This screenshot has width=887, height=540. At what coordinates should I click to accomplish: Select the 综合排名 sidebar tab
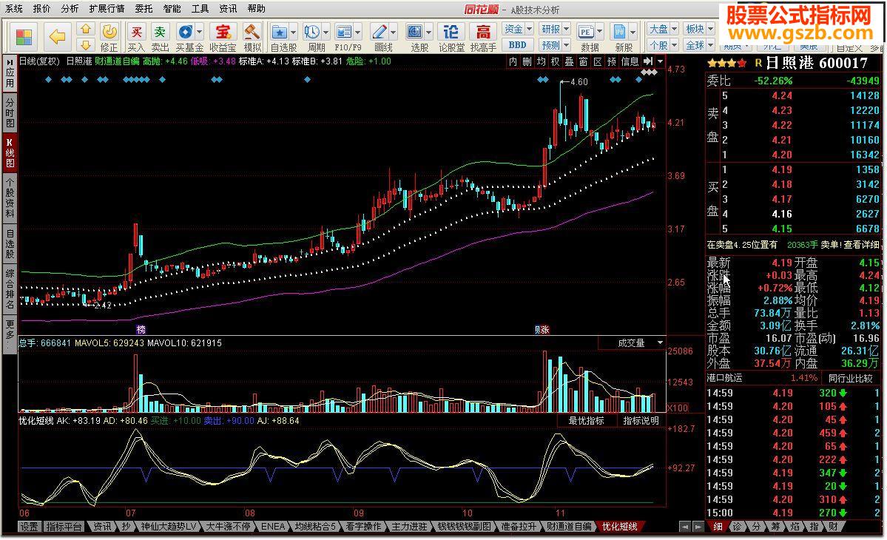(10, 288)
